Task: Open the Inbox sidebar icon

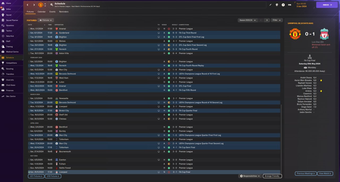Action: tap(3, 9)
